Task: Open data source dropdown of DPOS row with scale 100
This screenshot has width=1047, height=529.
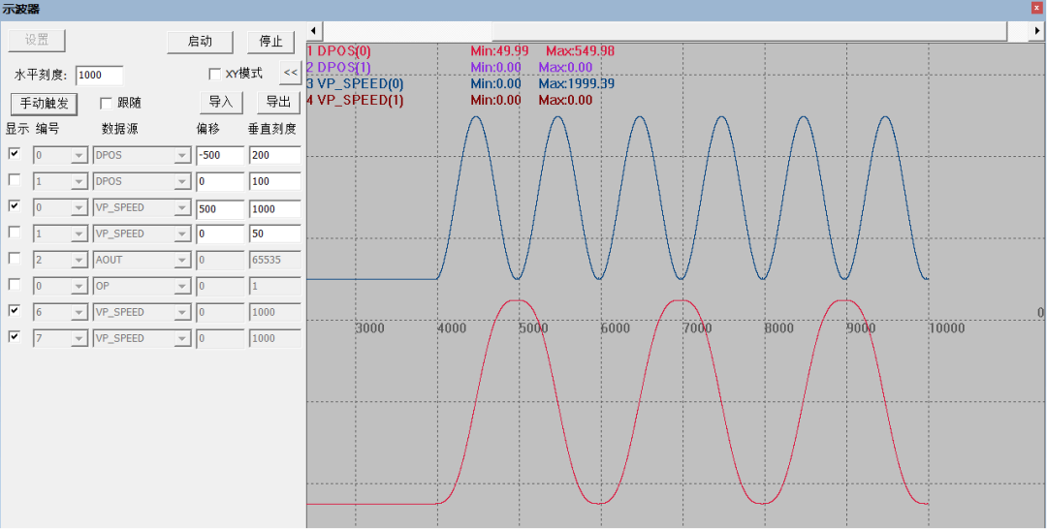Action: pyautogui.click(x=182, y=181)
